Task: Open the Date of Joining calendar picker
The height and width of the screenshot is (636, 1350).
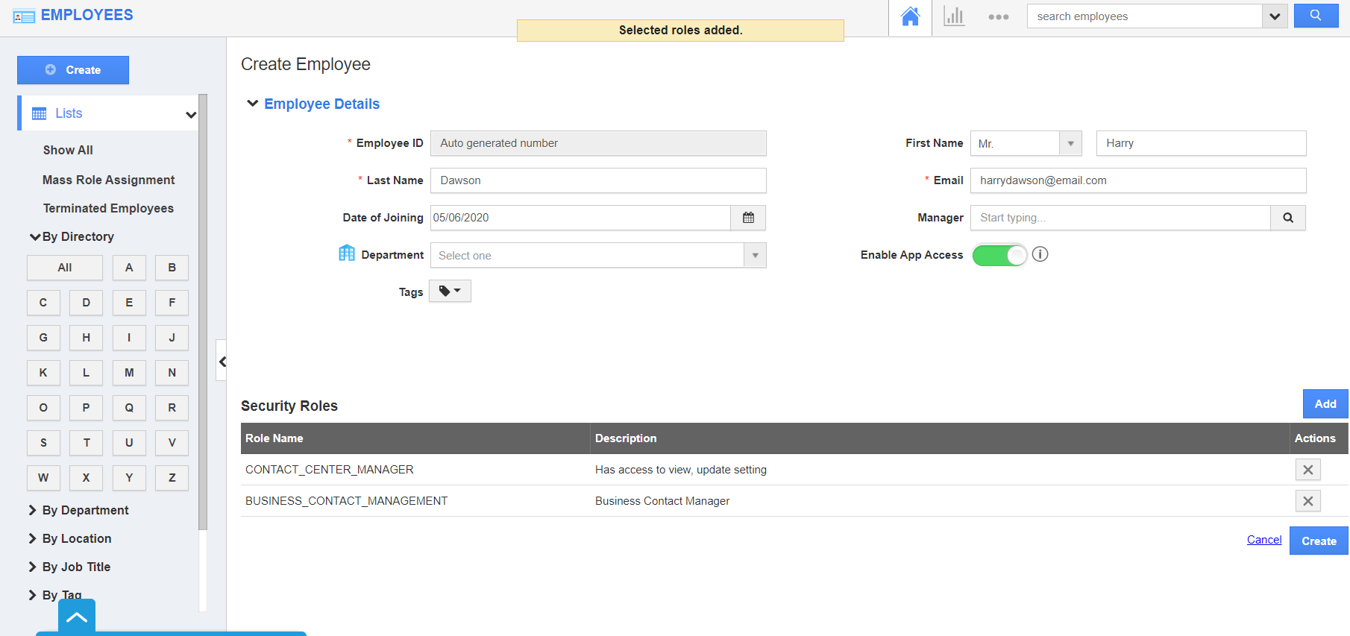Action: (x=748, y=218)
